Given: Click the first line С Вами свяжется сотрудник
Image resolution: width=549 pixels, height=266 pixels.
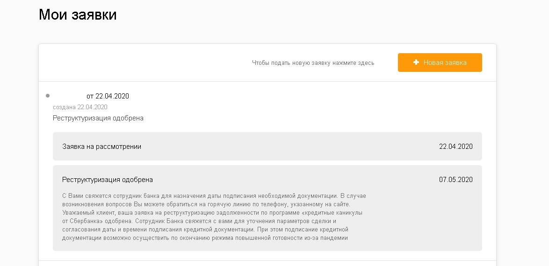Looking at the screenshot, I should pos(214,196).
